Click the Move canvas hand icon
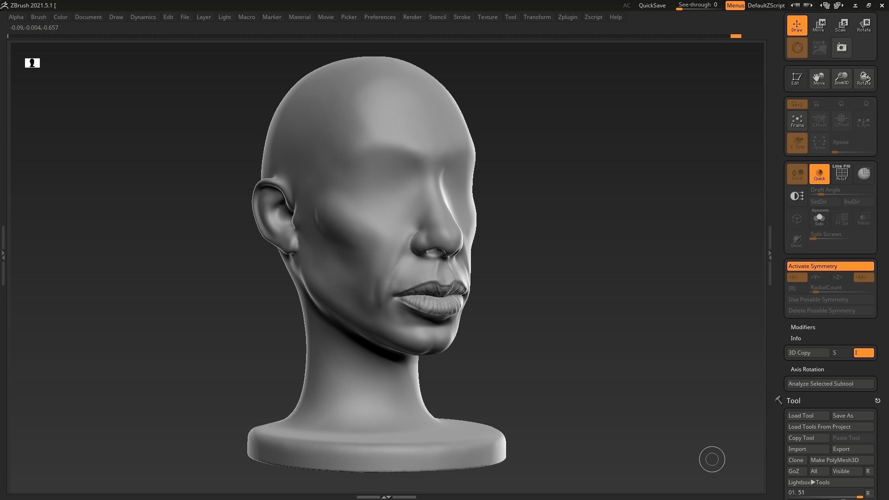889x500 pixels. click(819, 78)
